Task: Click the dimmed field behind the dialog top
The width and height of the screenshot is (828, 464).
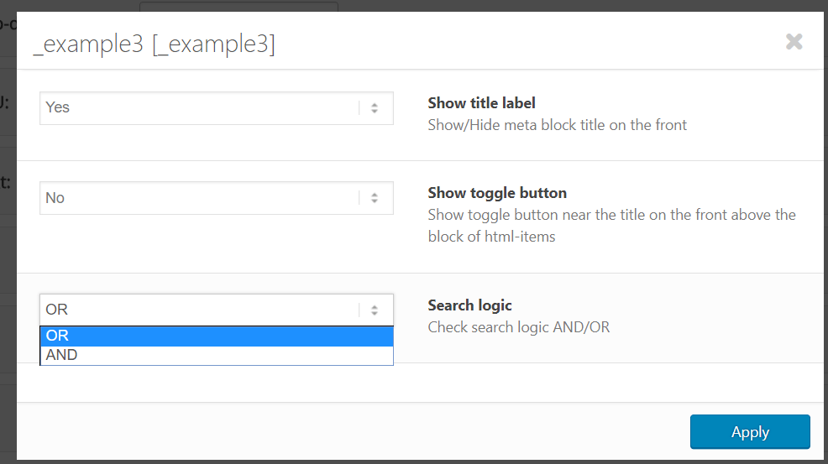Action: (x=238, y=6)
